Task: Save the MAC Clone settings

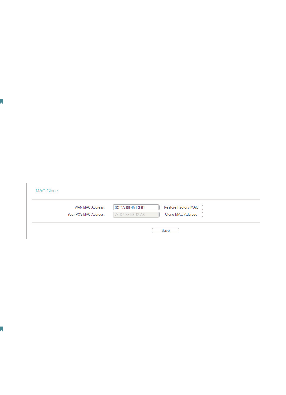Action: tap(165, 231)
